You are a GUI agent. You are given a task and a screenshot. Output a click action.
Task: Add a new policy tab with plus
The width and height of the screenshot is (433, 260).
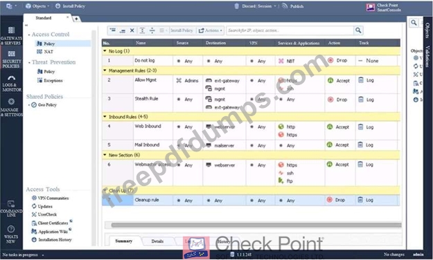point(76,19)
